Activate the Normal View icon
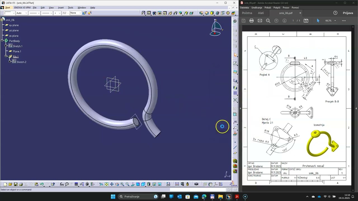 [133, 184]
